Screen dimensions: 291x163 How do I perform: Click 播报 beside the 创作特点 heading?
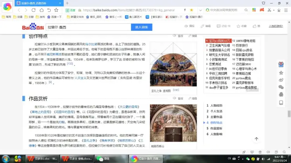coord(178,36)
